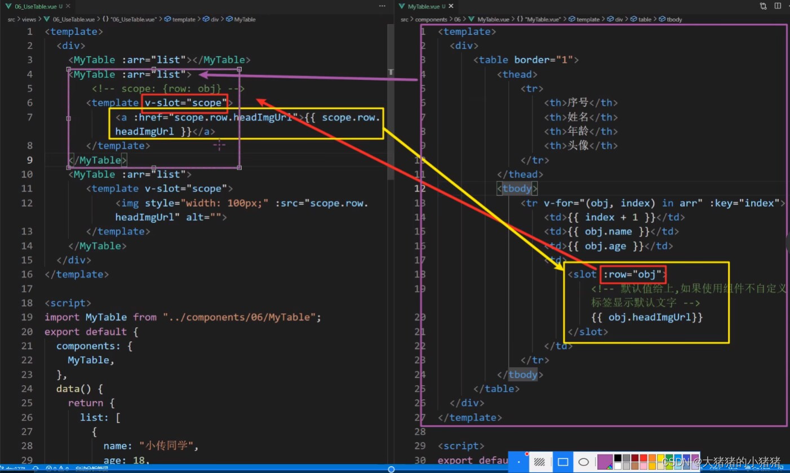
Task: Select the "06_UseTable.vue" object breadcrumb
Action: coord(128,19)
